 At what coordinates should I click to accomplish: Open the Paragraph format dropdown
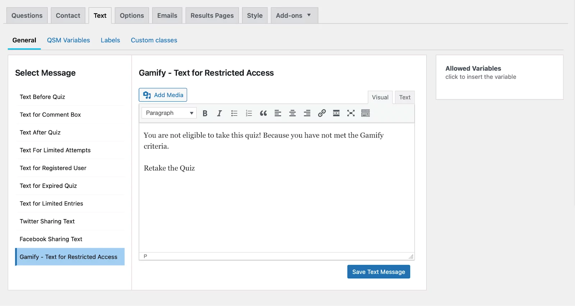[169, 113]
